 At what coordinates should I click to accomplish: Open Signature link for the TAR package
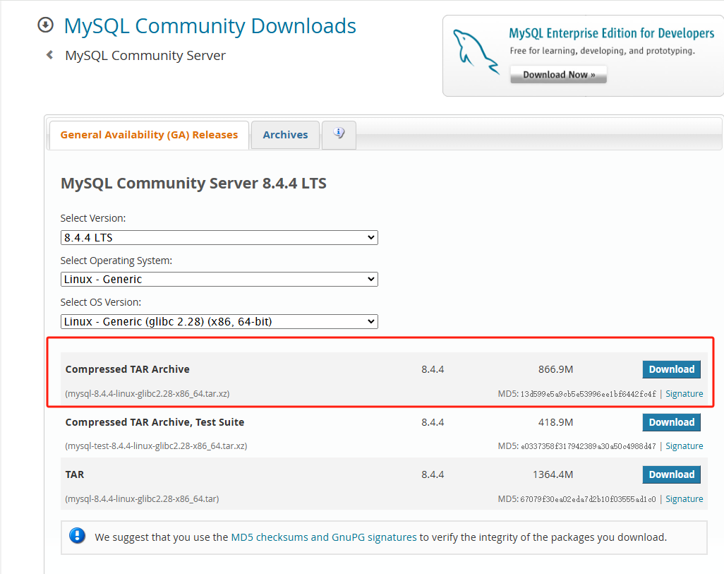[x=684, y=499]
